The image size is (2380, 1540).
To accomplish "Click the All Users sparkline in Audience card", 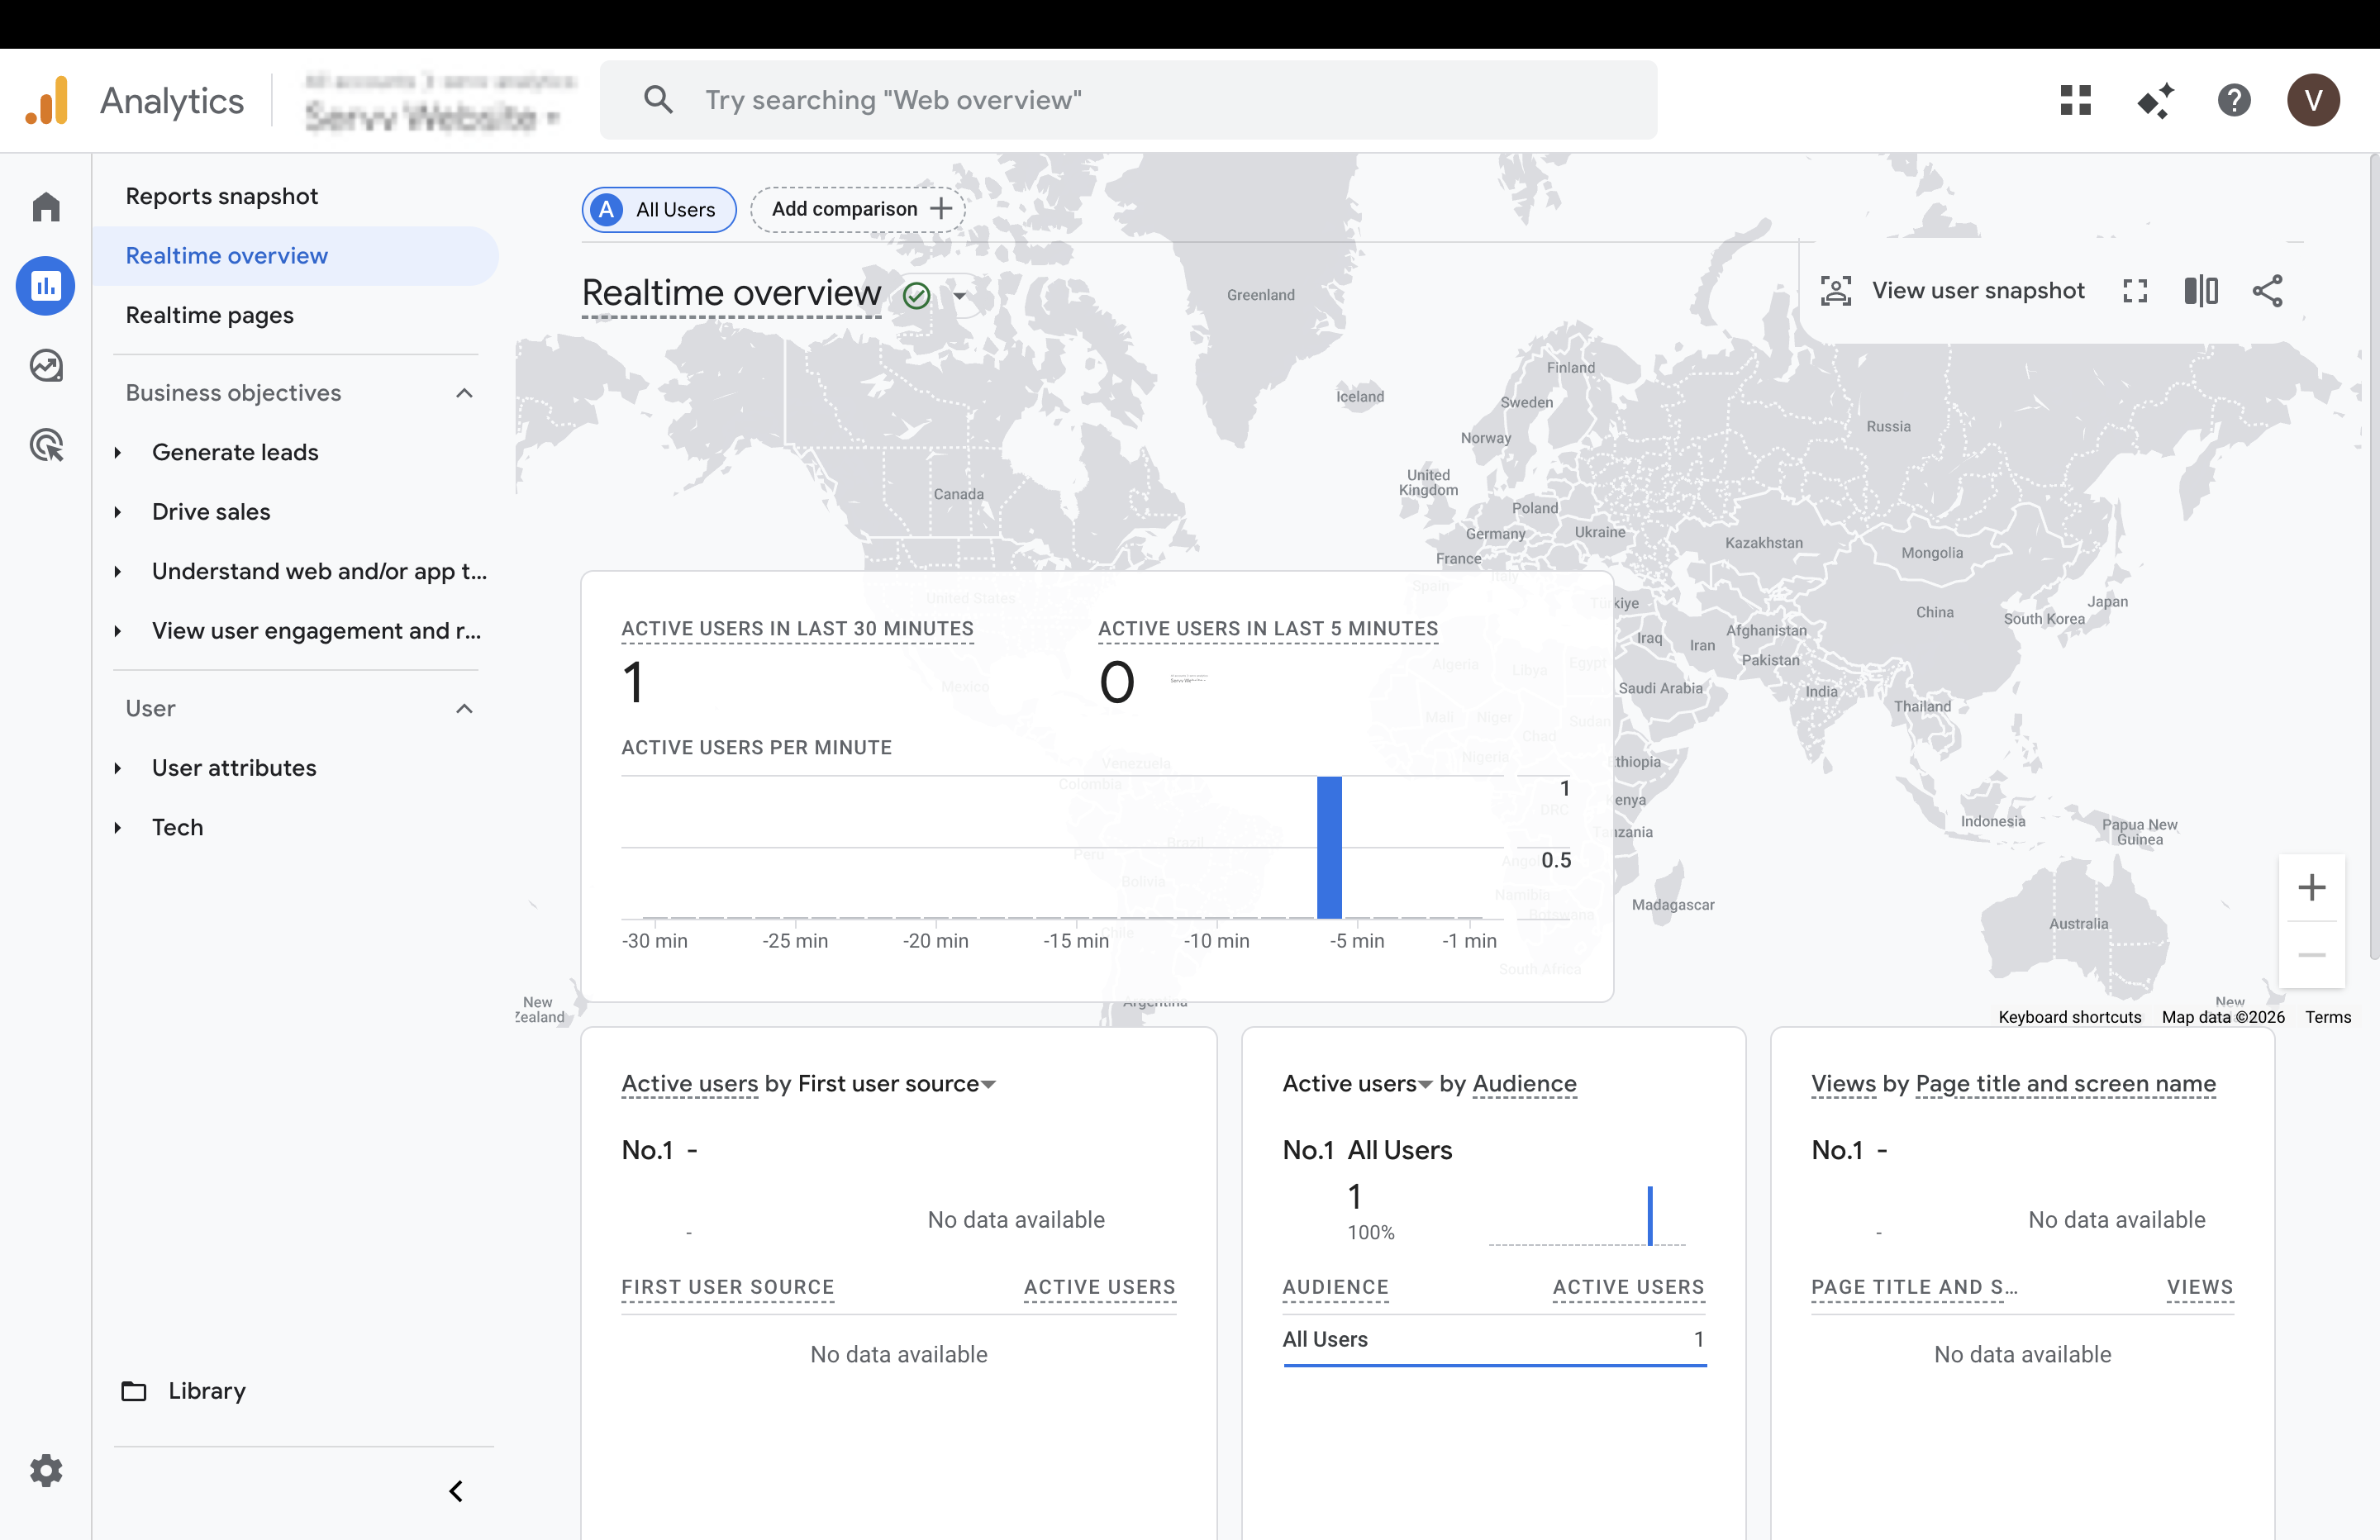I will coord(1587,1215).
